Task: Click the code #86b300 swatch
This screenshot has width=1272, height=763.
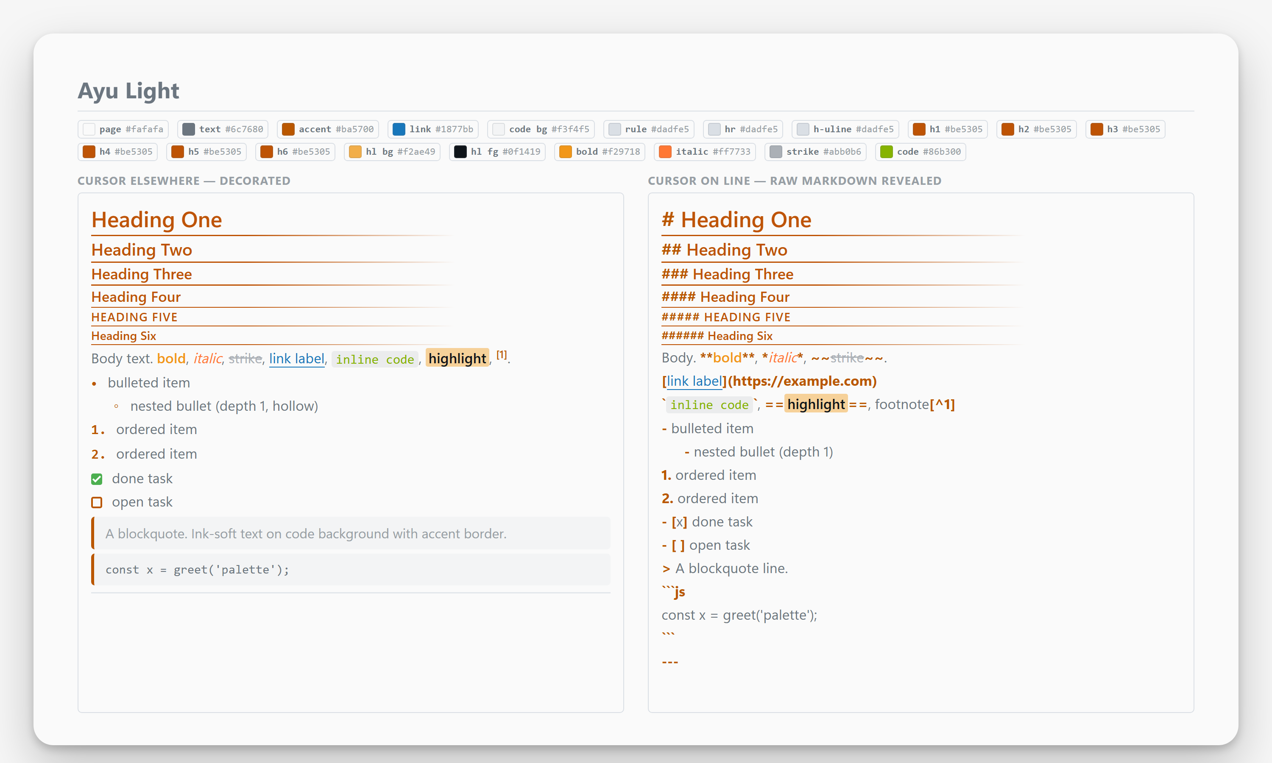Action: click(x=921, y=152)
